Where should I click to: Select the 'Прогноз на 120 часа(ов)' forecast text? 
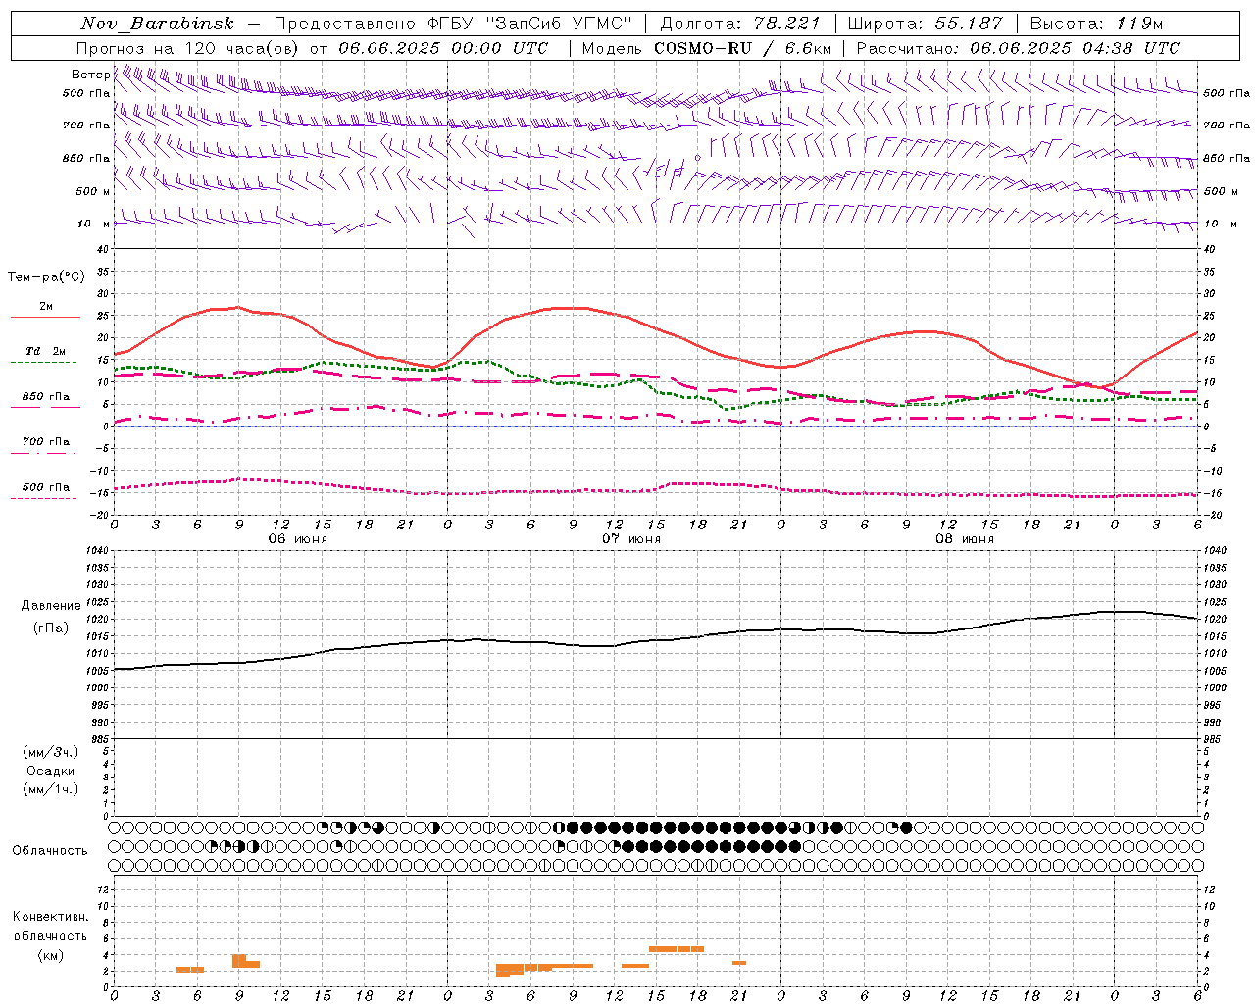pyautogui.click(x=189, y=48)
